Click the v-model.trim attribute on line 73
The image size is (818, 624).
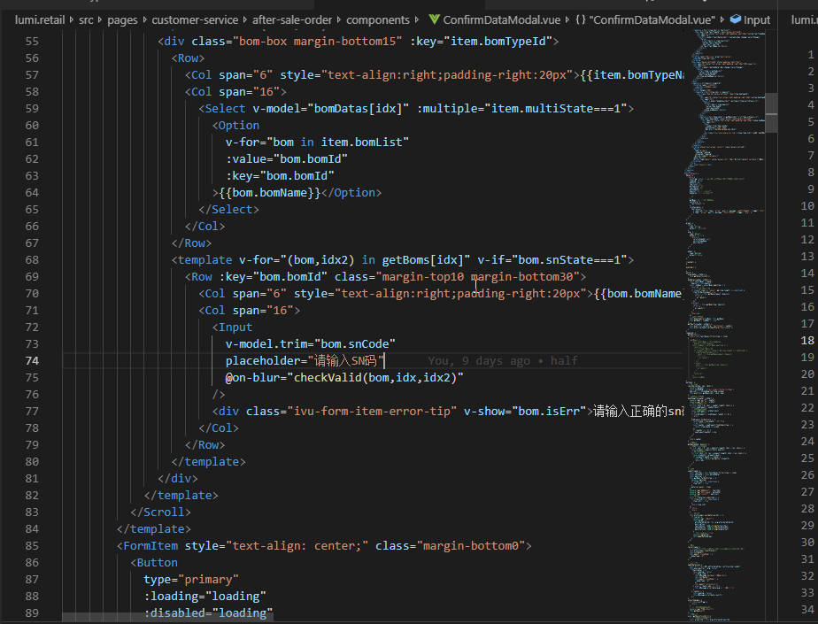(266, 343)
